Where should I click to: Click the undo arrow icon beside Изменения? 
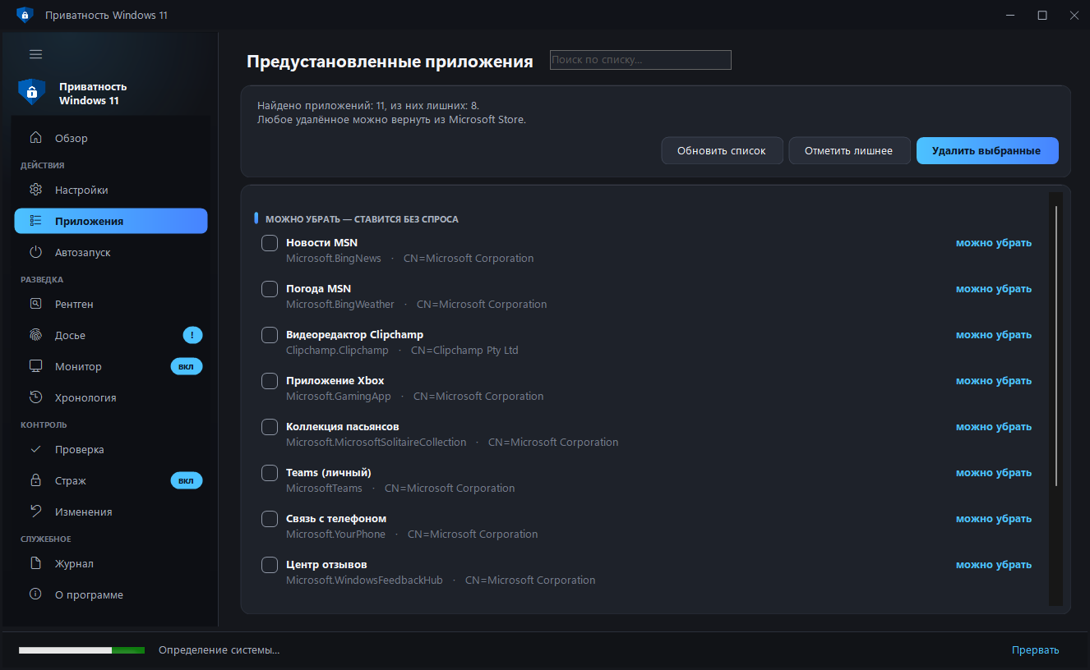35,512
